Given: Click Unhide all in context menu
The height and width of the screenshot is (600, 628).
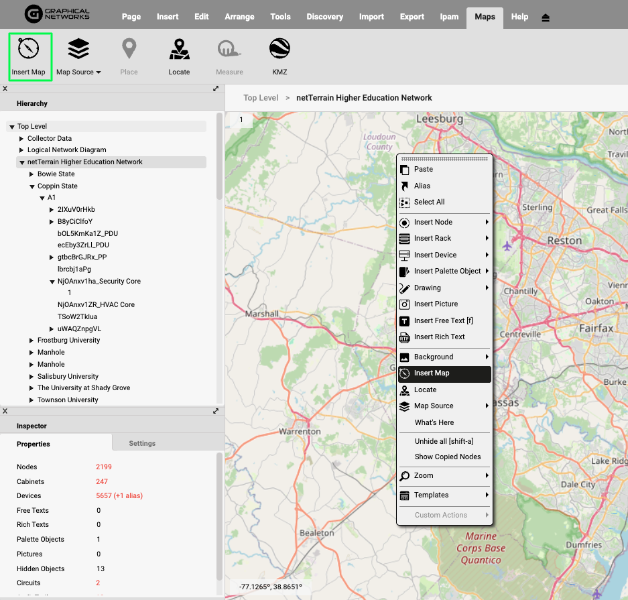Looking at the screenshot, I should point(444,441).
